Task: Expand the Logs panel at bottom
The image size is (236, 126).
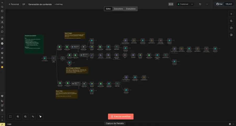Action: (9, 124)
